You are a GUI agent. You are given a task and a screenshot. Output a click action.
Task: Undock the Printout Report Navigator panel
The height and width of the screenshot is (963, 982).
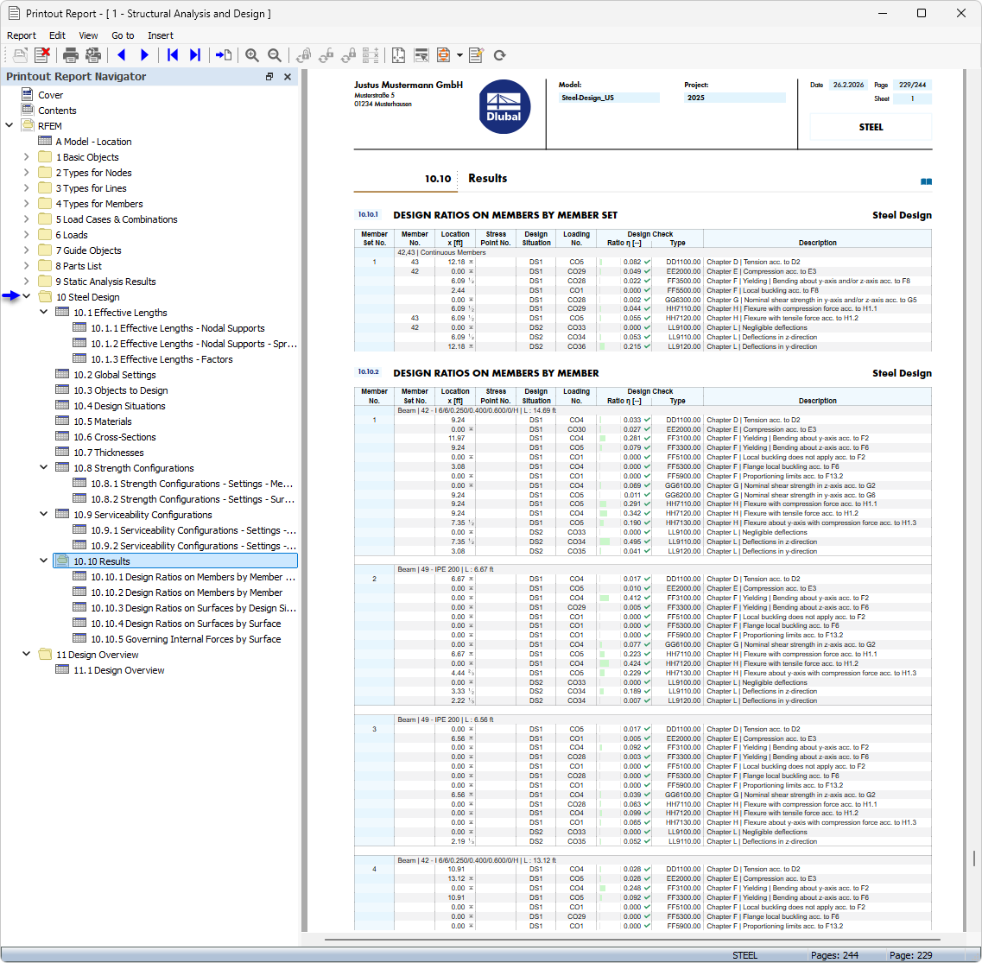click(x=269, y=77)
